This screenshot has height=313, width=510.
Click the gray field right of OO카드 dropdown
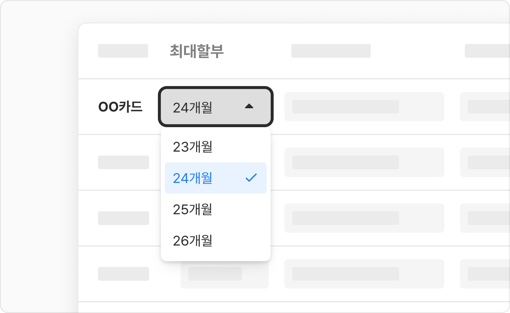(364, 107)
